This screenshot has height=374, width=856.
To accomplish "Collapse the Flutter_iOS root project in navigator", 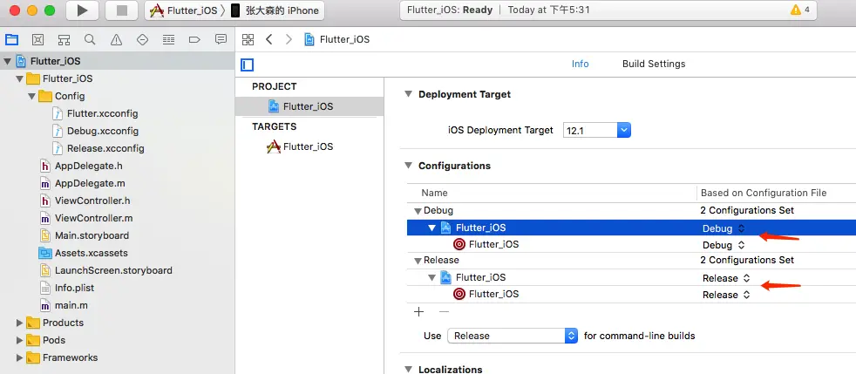I will (x=7, y=61).
